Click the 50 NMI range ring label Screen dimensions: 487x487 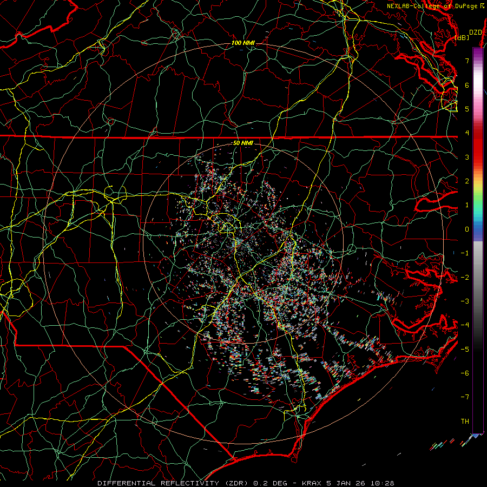pos(242,143)
